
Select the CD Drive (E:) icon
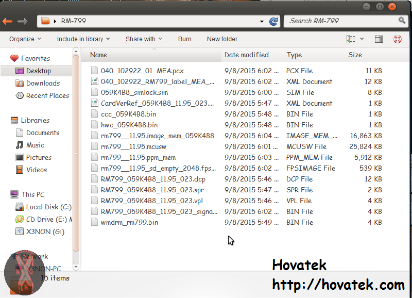(20, 219)
